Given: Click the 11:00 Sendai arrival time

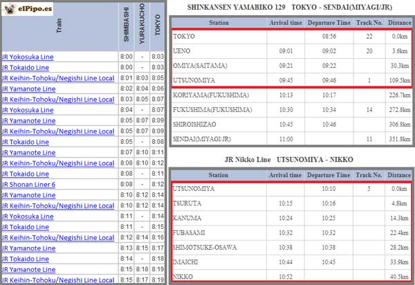Looking at the screenshot, I should click(286, 139).
